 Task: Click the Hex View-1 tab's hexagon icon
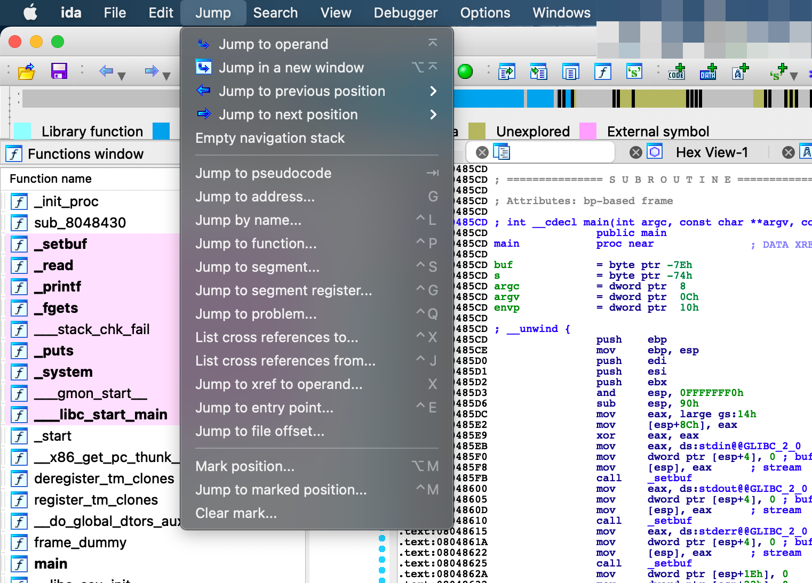(x=655, y=152)
